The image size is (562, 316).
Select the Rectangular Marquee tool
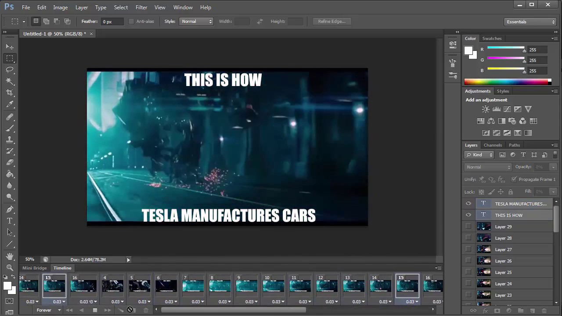click(x=10, y=58)
